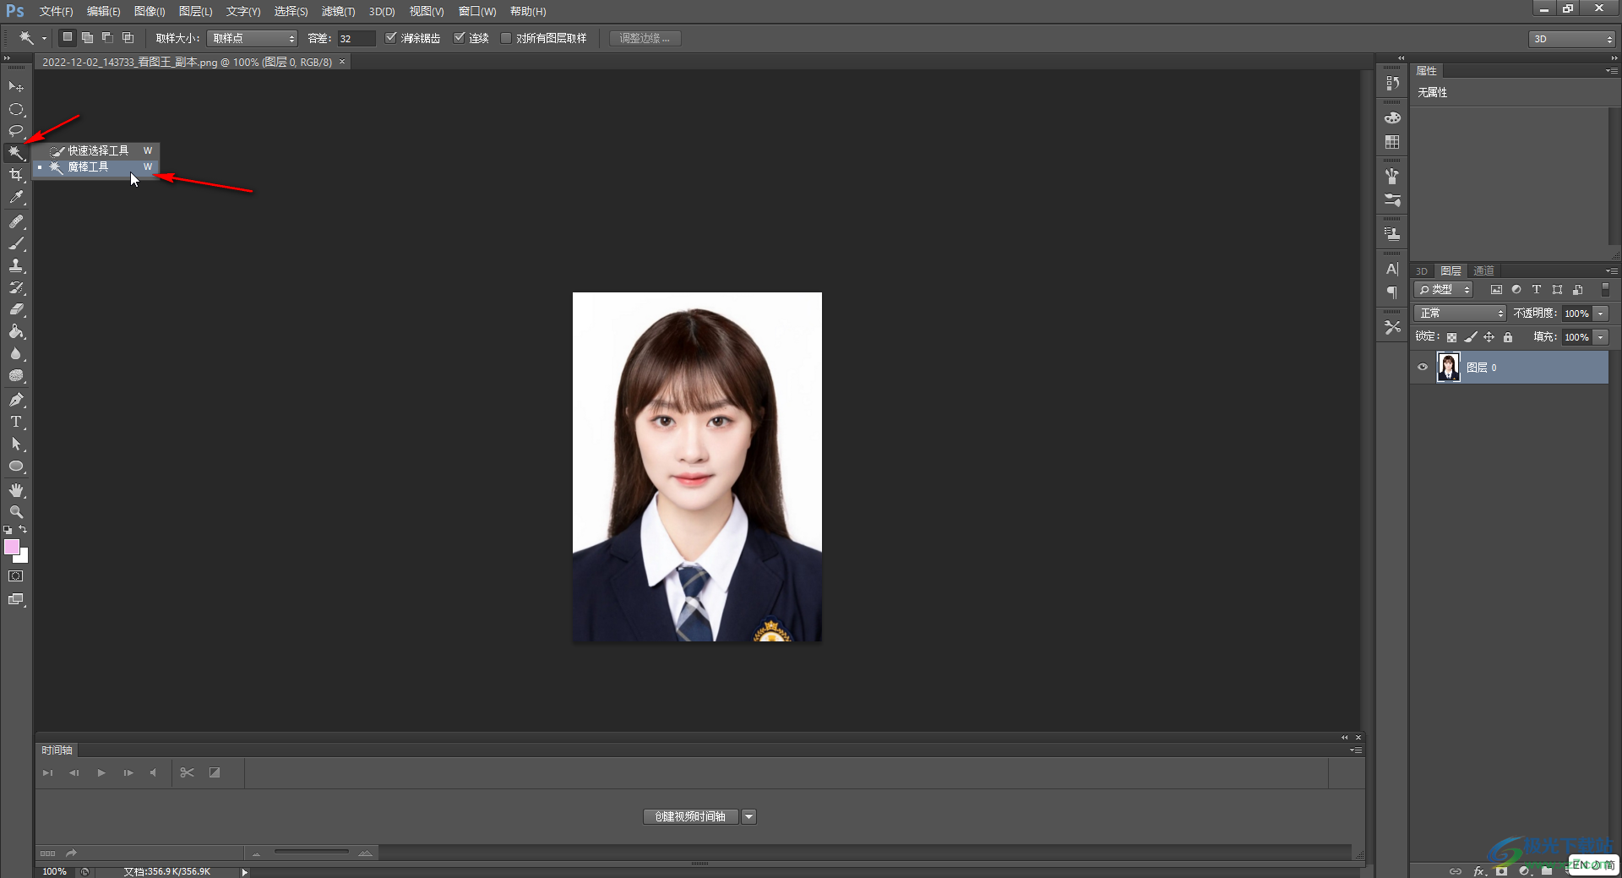This screenshot has width=1622, height=878.
Task: Choose Add to Selection mode
Action: (x=87, y=37)
